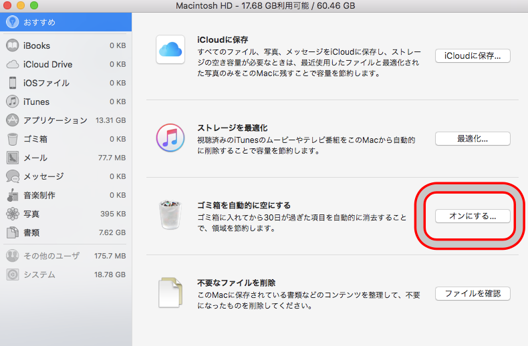The width and height of the screenshot is (528, 346).
Task: Click the オンにする... button
Action: [473, 216]
